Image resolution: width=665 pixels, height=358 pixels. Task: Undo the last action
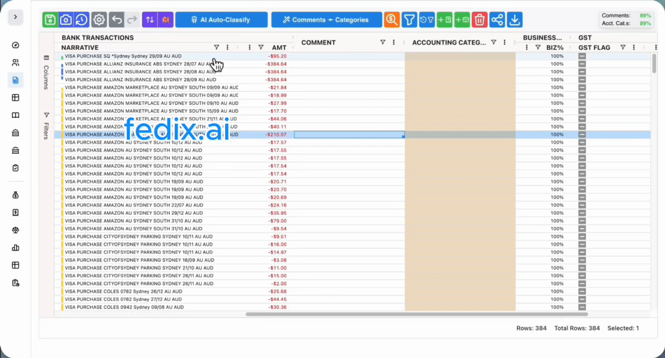(x=116, y=20)
